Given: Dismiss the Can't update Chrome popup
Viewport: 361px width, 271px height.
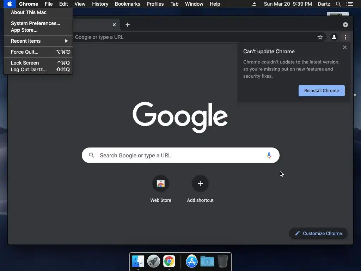Looking at the screenshot, I should tap(345, 47).
